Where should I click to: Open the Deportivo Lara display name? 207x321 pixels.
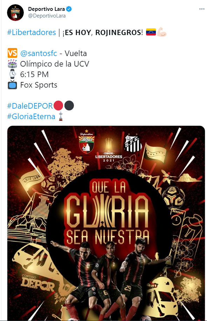pyautogui.click(x=47, y=9)
